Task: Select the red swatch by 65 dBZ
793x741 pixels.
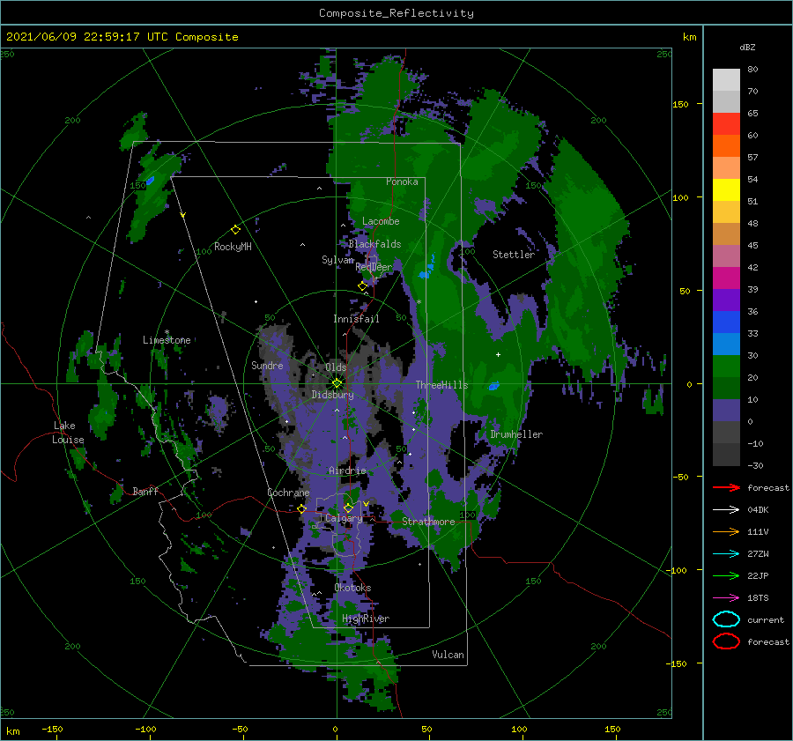Action: tap(726, 123)
